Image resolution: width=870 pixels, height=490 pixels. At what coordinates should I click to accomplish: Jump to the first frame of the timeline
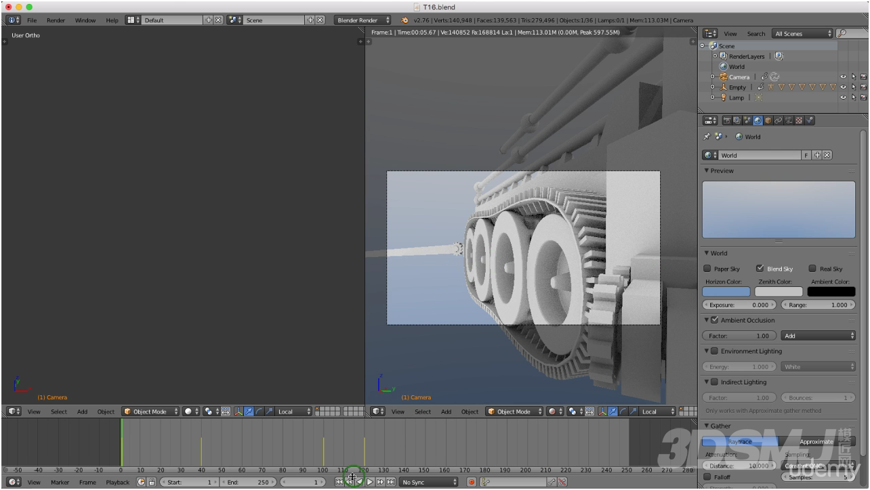click(x=339, y=482)
